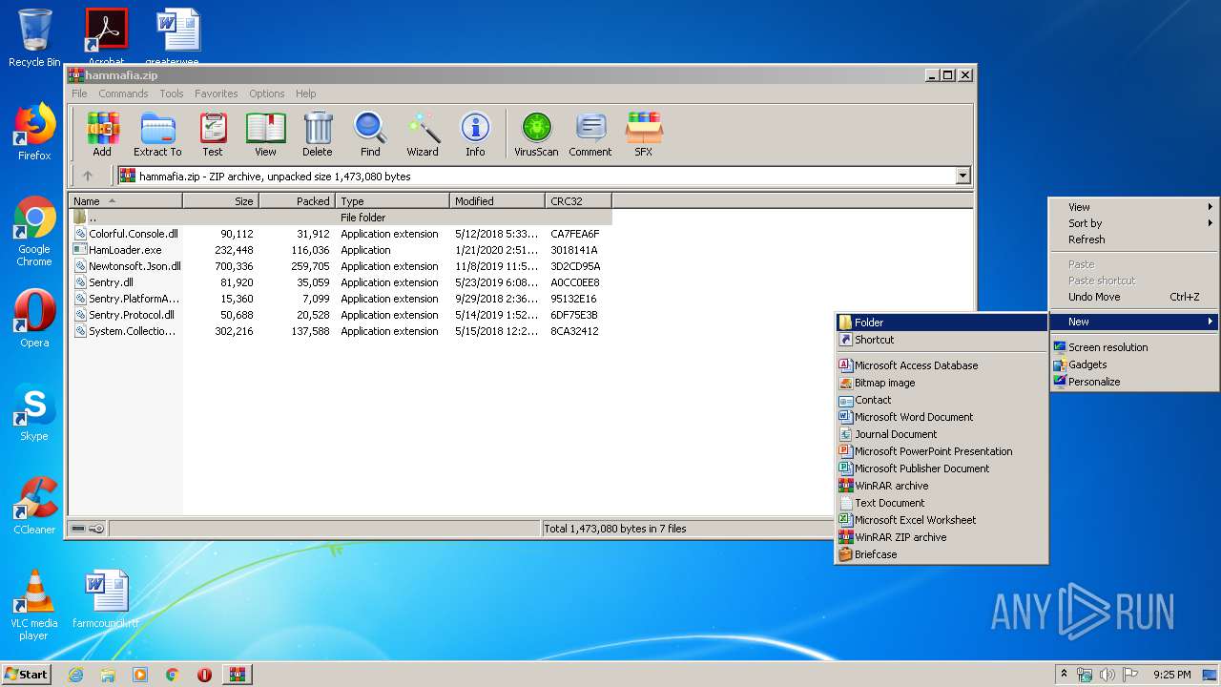1221x687 pixels.
Task: Choose WinRAR ZIP archive in New submenu
Action: click(942, 537)
